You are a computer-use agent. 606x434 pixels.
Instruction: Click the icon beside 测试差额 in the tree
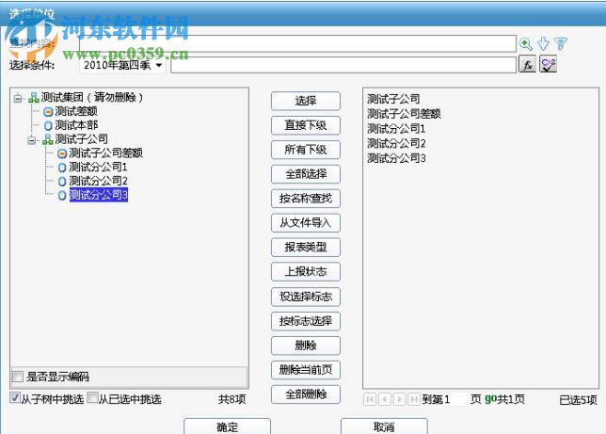tap(48, 112)
